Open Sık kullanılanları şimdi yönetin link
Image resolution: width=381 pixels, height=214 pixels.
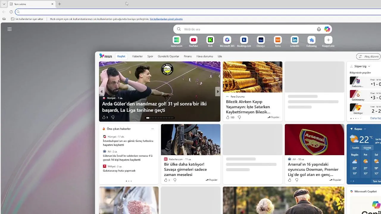166,19
